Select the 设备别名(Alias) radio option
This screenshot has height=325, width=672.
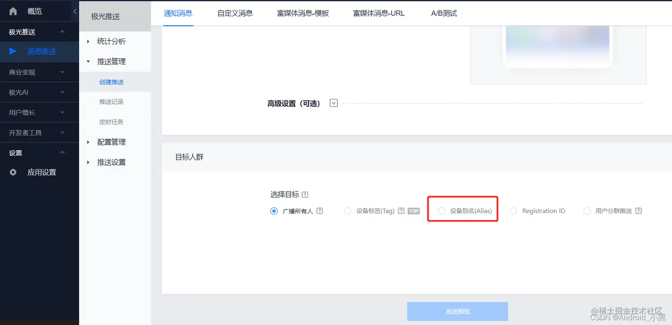pyautogui.click(x=441, y=211)
